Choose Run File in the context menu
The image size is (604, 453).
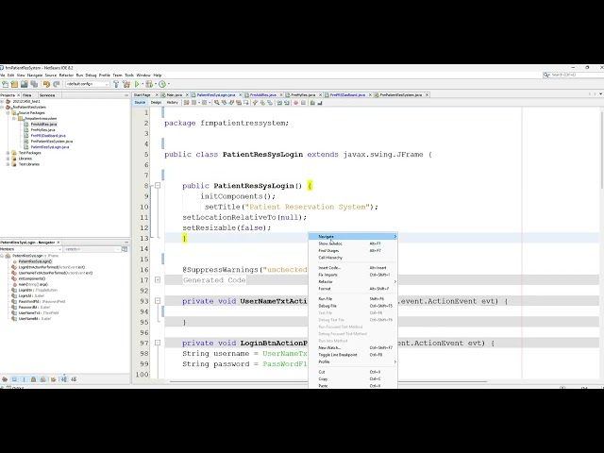tap(353, 298)
